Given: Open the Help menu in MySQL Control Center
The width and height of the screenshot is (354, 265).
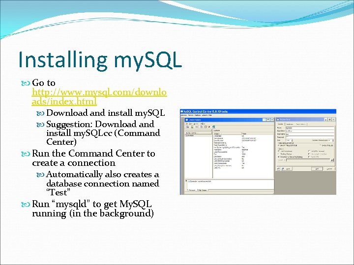Looking at the screenshot, I should [x=210, y=115].
